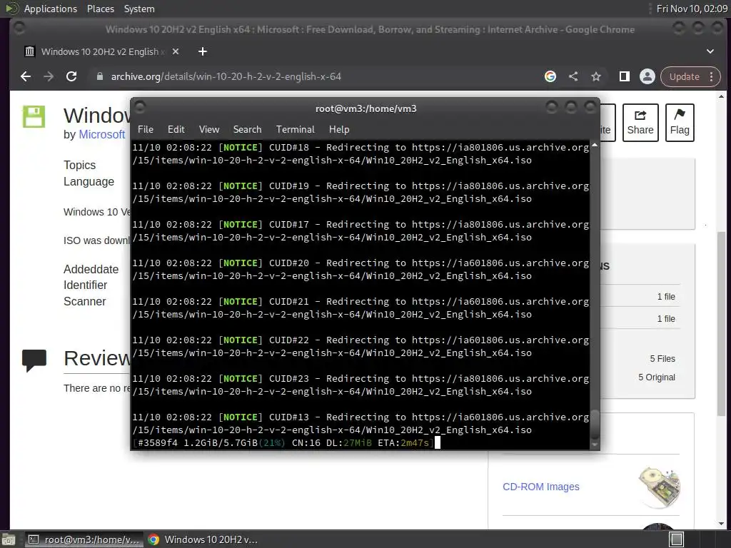The height and width of the screenshot is (548, 731).
Task: Select the Windows 10 20H2 v2 English tab
Action: pyautogui.click(x=101, y=51)
